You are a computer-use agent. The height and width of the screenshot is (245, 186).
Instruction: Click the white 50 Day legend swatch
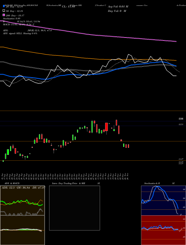pyautogui.click(x=4, y=11)
